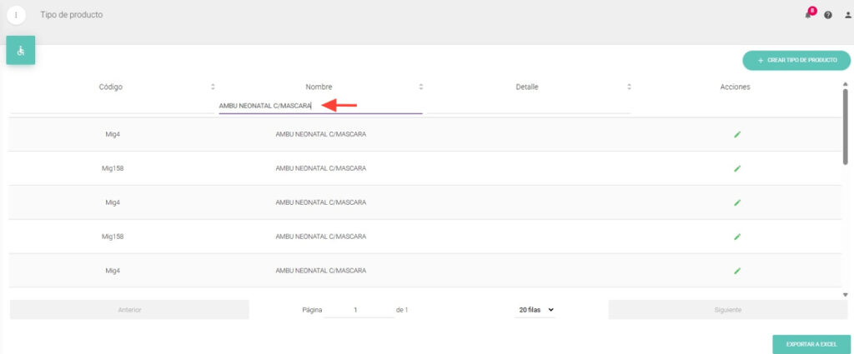
Task: Open the 20 filas rows dropdown
Action: (536, 310)
